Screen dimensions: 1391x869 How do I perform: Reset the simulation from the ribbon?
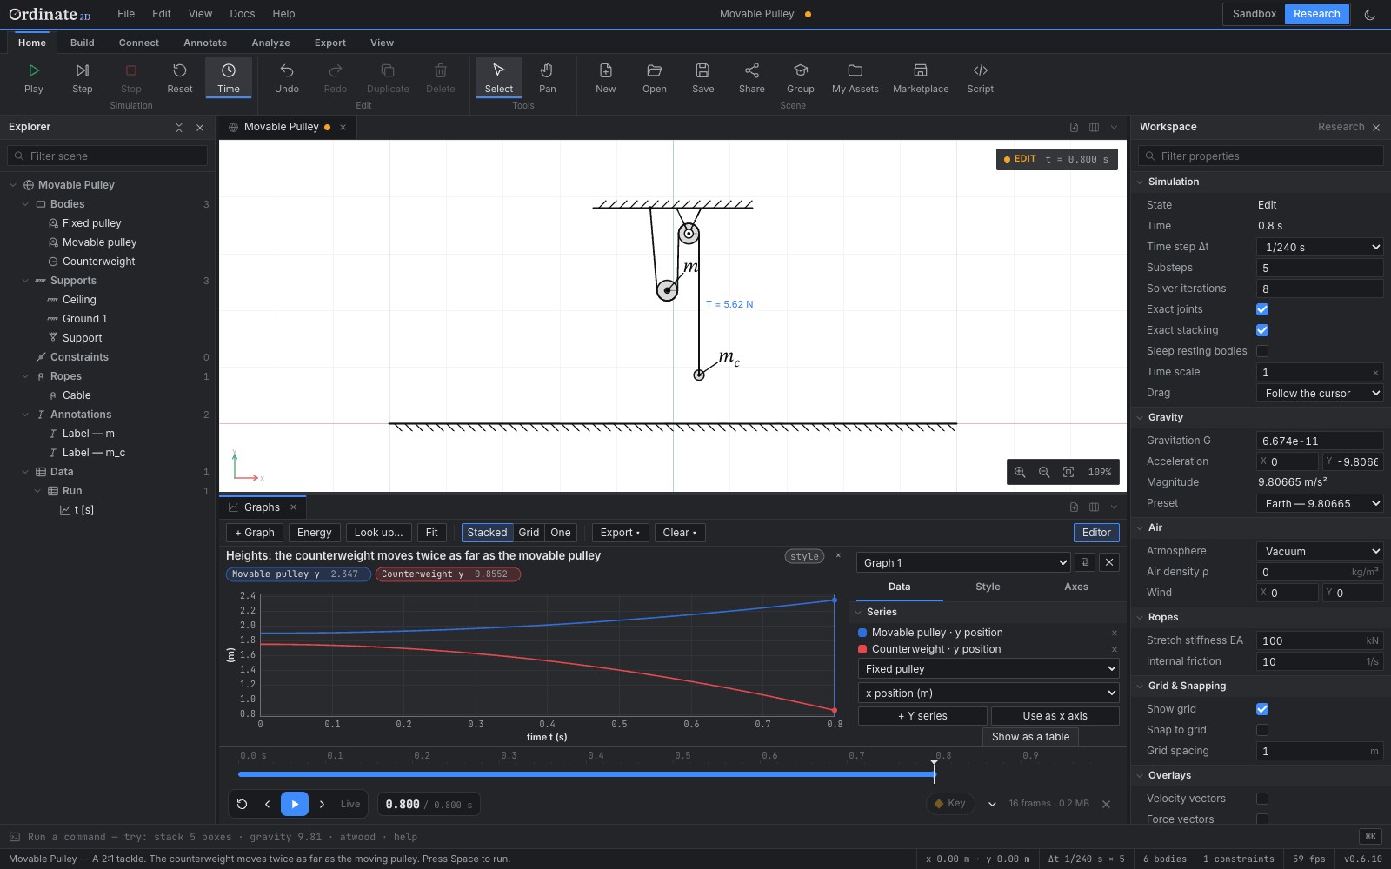point(180,77)
